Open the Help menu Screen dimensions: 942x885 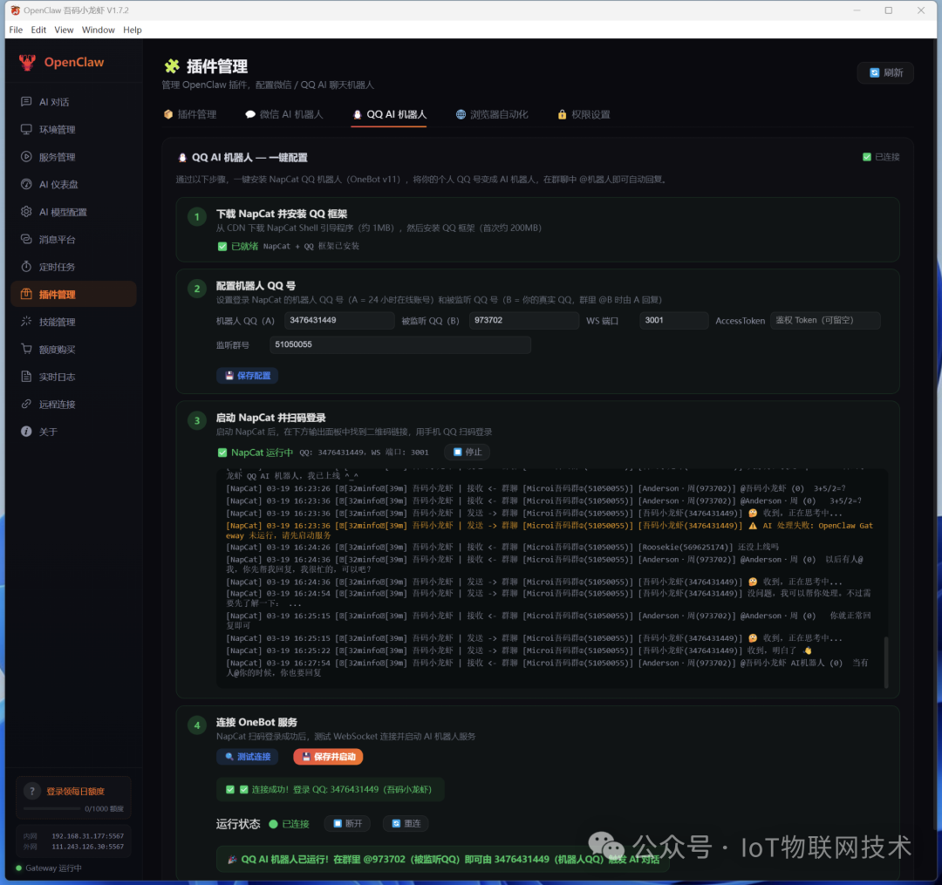coord(133,30)
